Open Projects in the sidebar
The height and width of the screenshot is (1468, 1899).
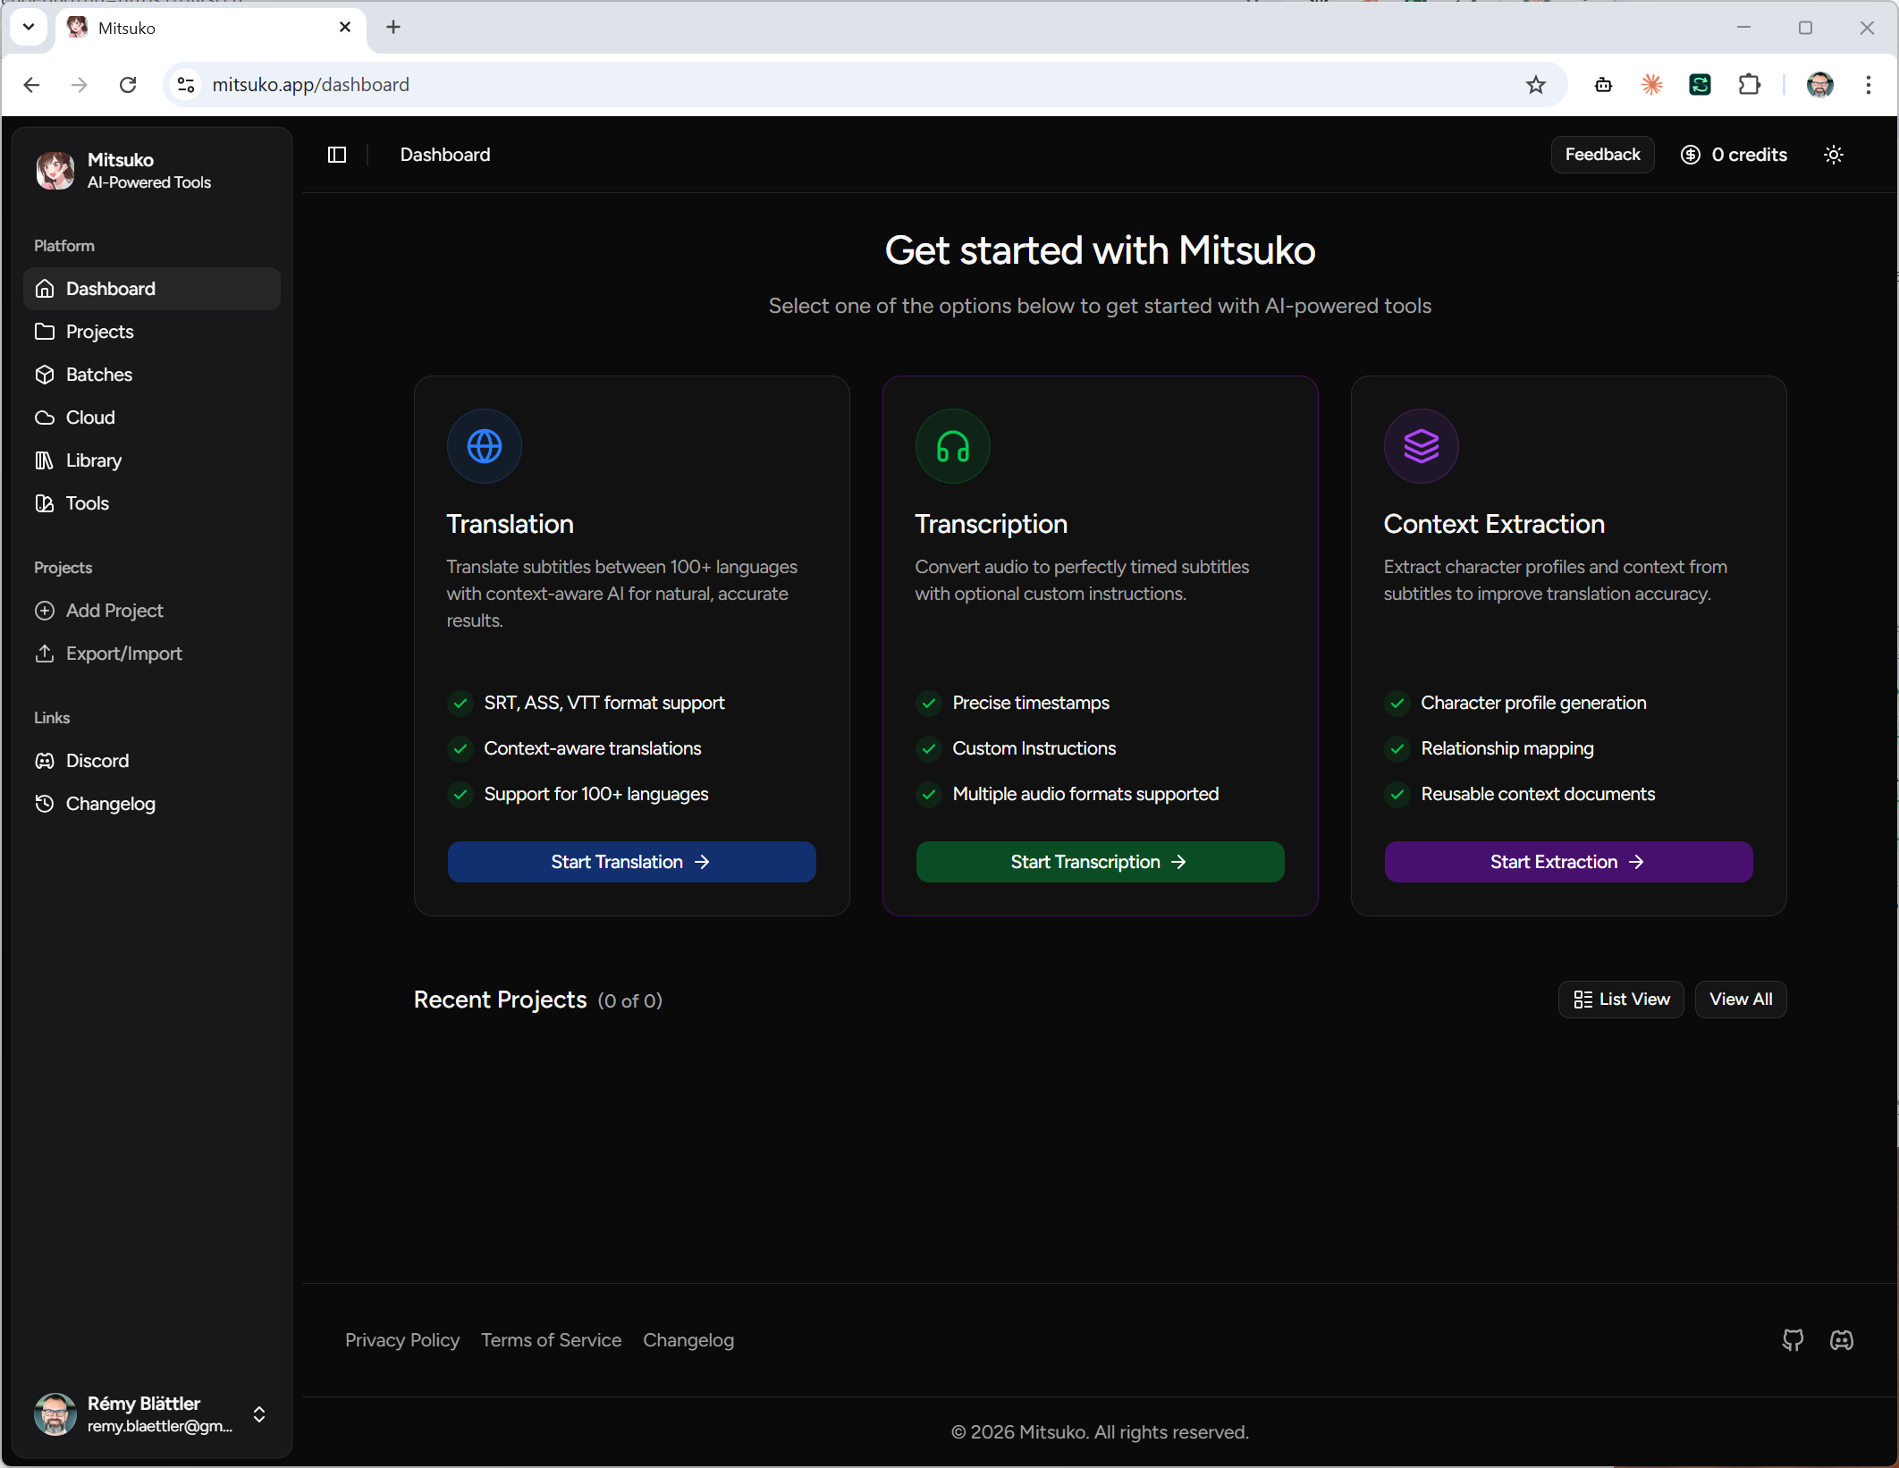pyautogui.click(x=152, y=332)
